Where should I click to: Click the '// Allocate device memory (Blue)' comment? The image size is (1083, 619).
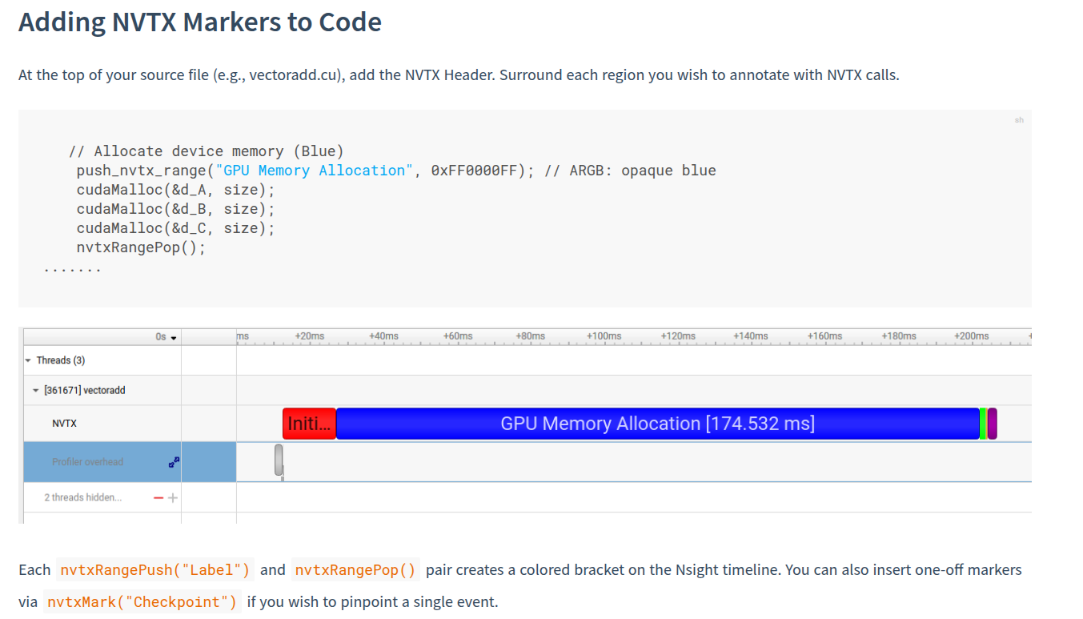pos(207,151)
